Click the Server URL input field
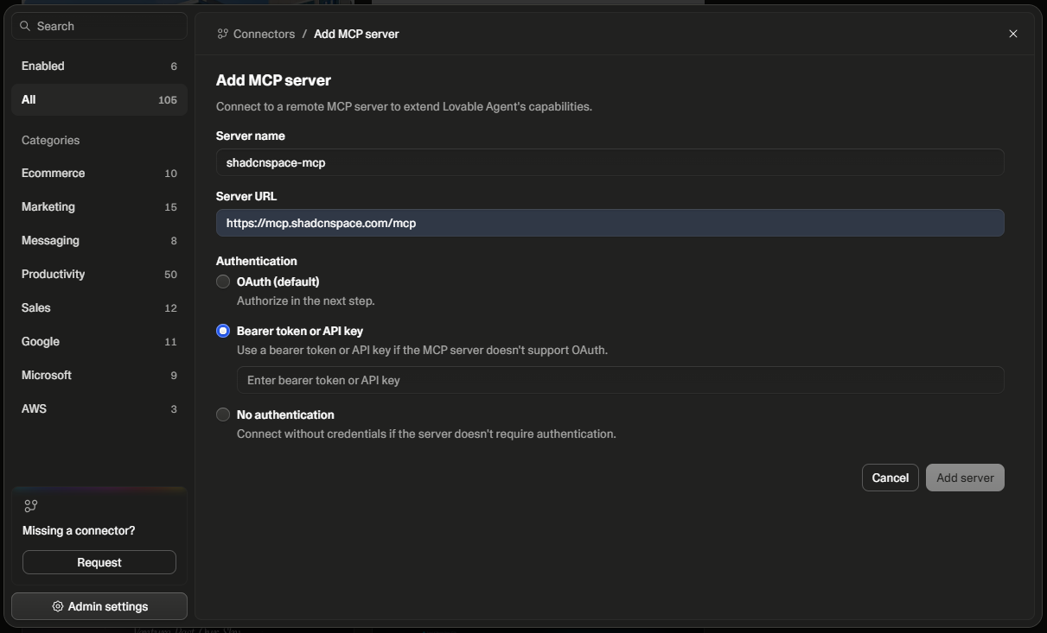Screen dimensions: 1047x633 tap(610, 223)
